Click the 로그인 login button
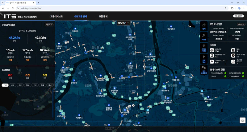Viewport: 247px width, 132px height. point(238,16)
